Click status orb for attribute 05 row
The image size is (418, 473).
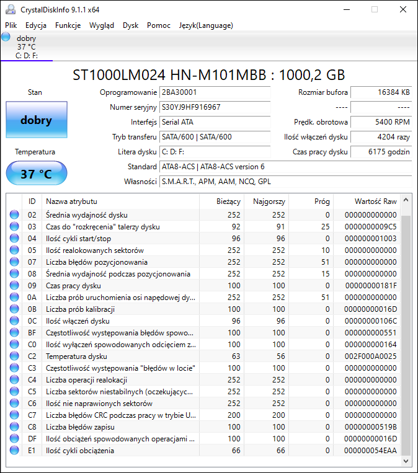pyautogui.click(x=14, y=250)
